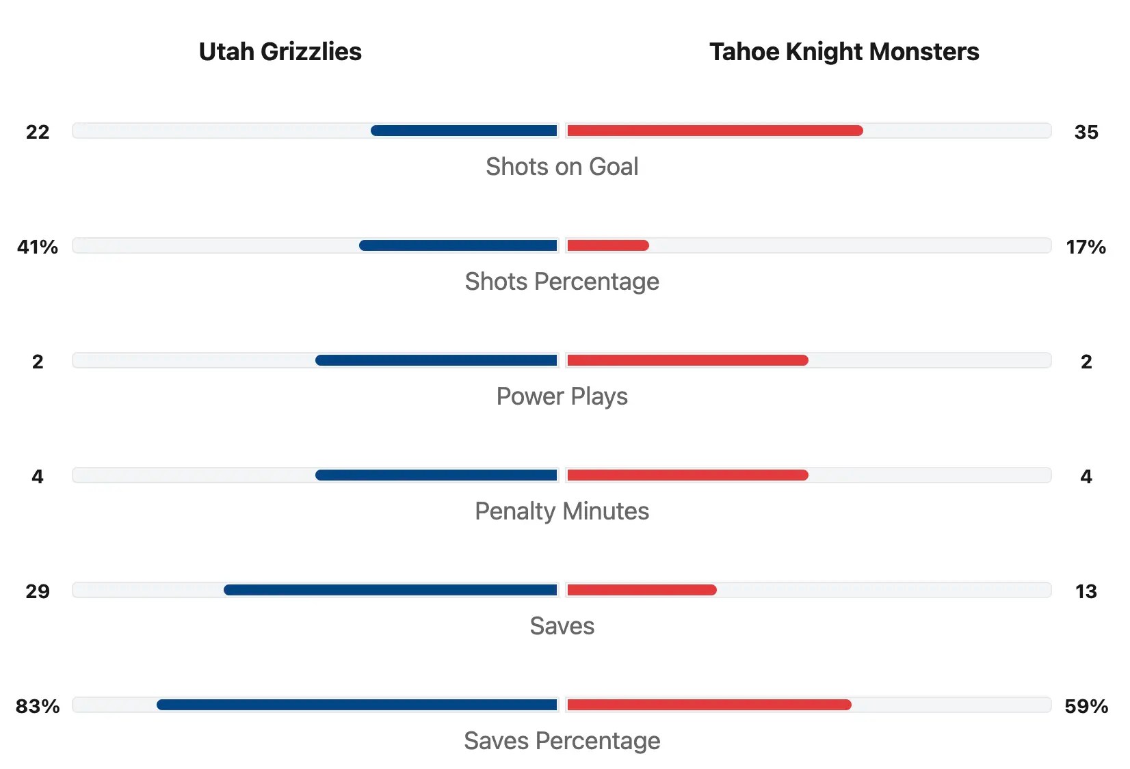Select the Saves Percentage label
The width and height of the screenshot is (1130, 769).
pos(562,741)
